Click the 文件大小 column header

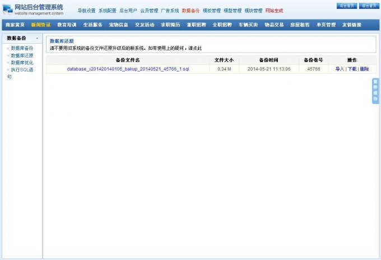coord(224,60)
